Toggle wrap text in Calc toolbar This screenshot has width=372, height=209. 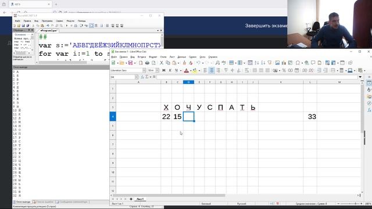point(246,70)
